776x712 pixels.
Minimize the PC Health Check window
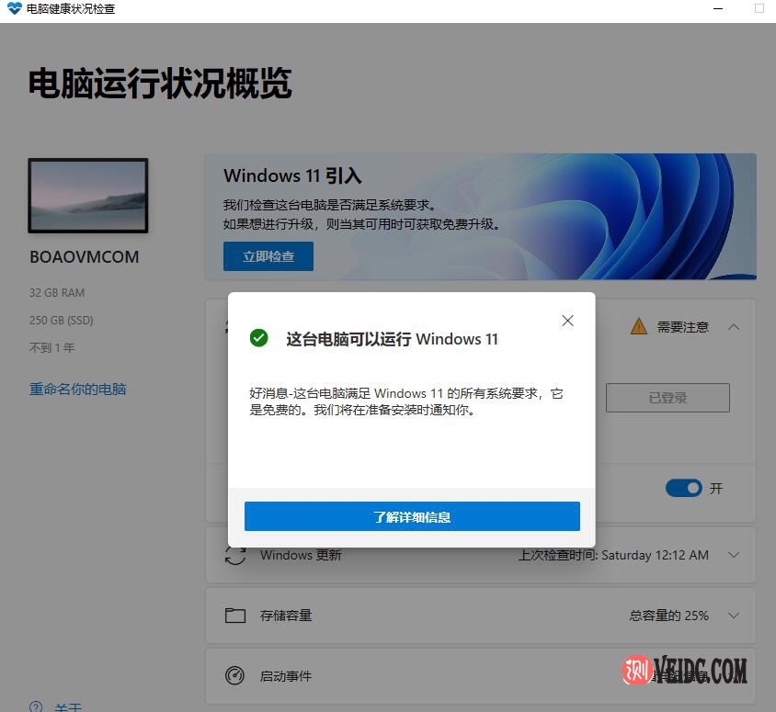(717, 9)
